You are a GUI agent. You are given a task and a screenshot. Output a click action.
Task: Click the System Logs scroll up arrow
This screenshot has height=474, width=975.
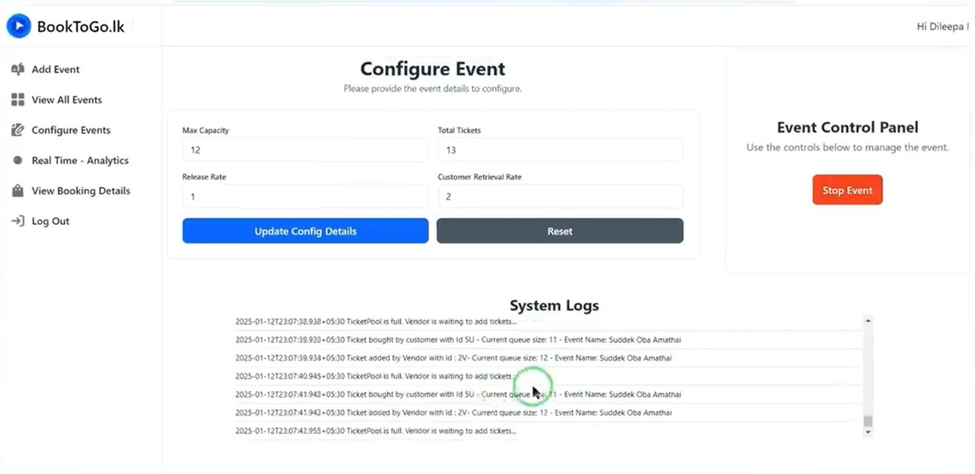[x=868, y=321]
